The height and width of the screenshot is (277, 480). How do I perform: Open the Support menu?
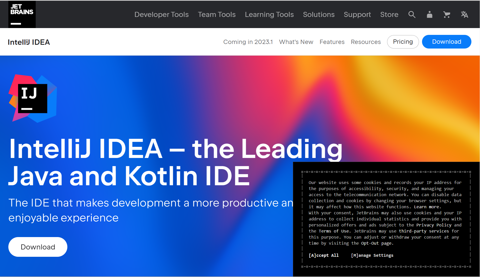[x=357, y=14]
